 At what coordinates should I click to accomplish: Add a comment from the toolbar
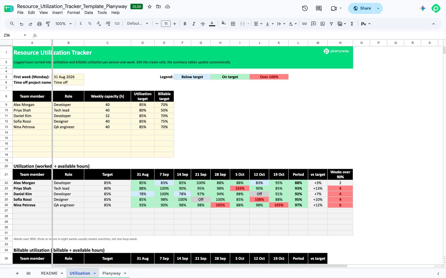[x=313, y=24]
